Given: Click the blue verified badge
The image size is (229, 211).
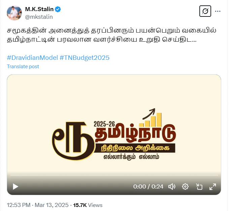Looking at the screenshot, I should [x=58, y=9].
